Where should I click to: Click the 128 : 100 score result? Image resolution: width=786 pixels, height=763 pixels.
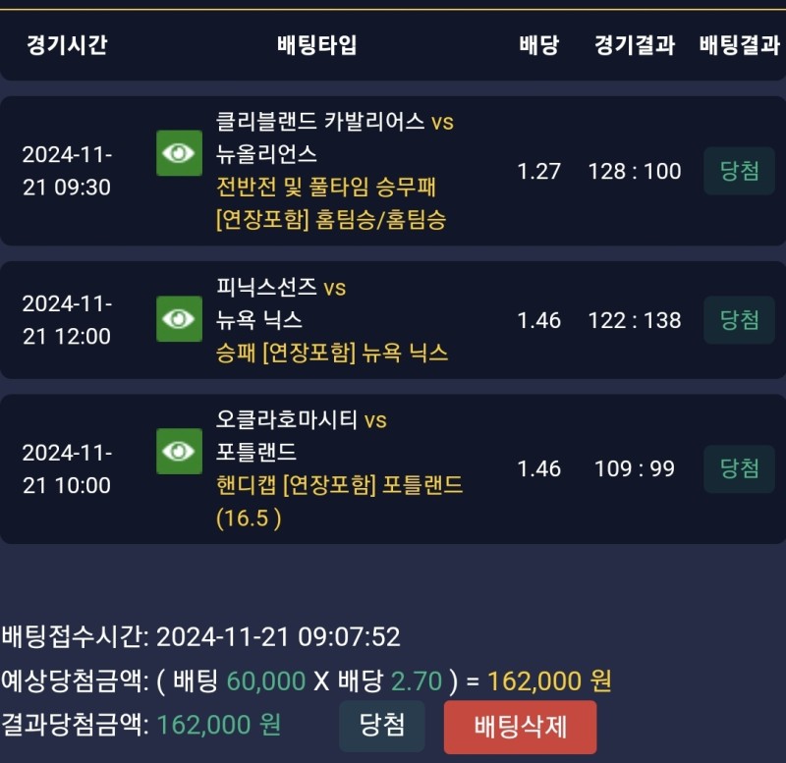click(635, 171)
